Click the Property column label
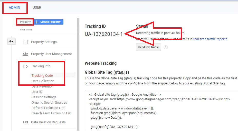 (x=25, y=22)
